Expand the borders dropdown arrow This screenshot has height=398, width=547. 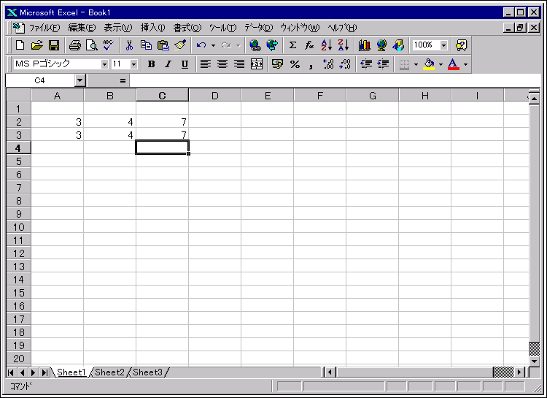[416, 64]
